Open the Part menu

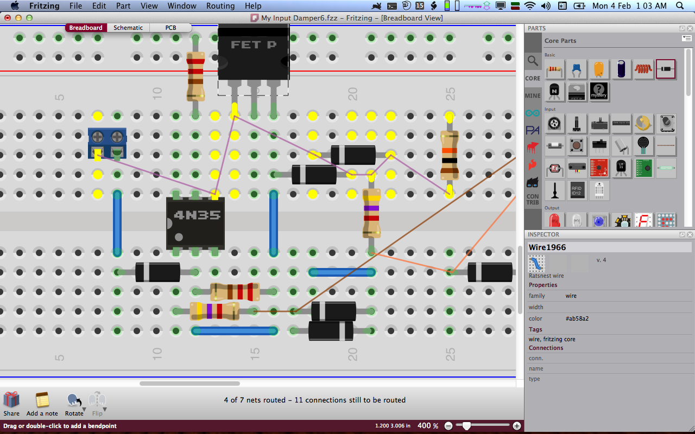123,6
